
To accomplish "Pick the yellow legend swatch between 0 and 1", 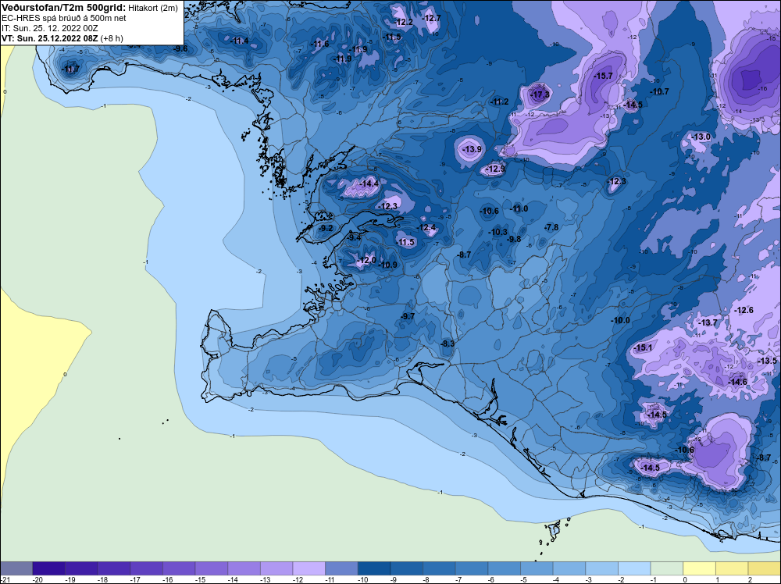I will pos(699,568).
